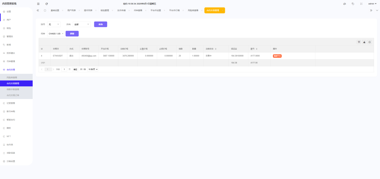This screenshot has height=179, width=380.
Task: Click the theme icon left of the tag icon
Action: click(x=344, y=4)
